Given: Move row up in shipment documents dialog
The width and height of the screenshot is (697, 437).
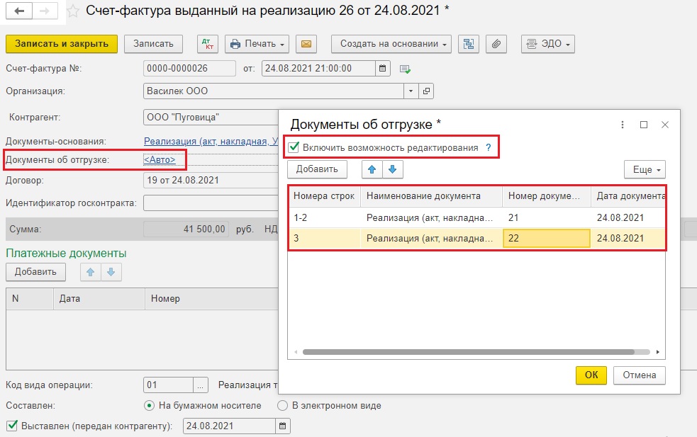Looking at the screenshot, I should (372, 169).
